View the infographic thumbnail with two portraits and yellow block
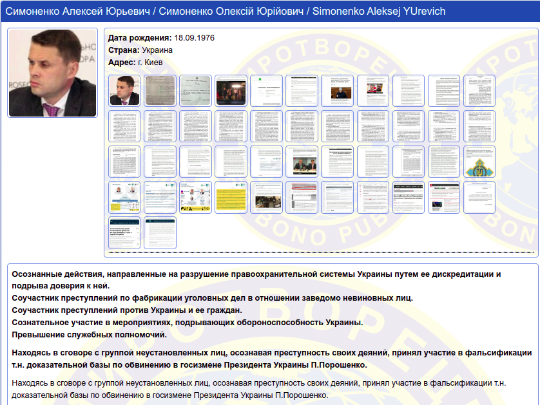 (124, 197)
